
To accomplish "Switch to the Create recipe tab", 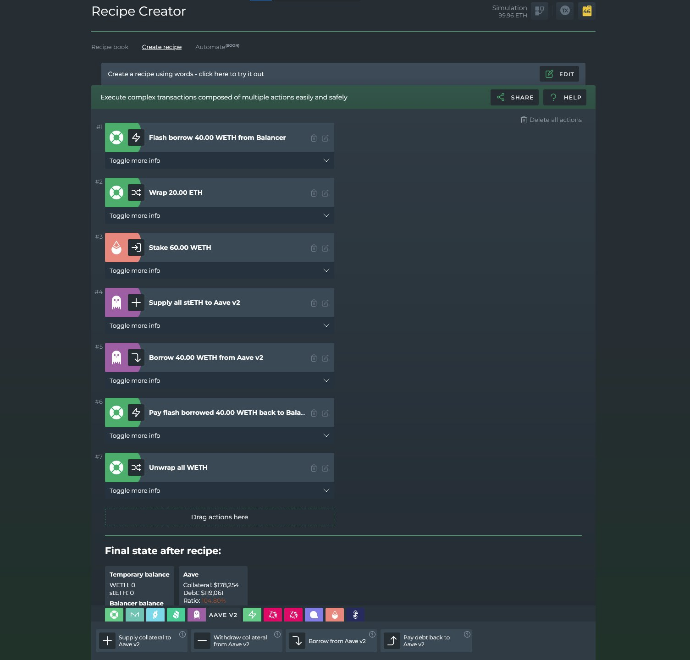I will click(x=162, y=47).
